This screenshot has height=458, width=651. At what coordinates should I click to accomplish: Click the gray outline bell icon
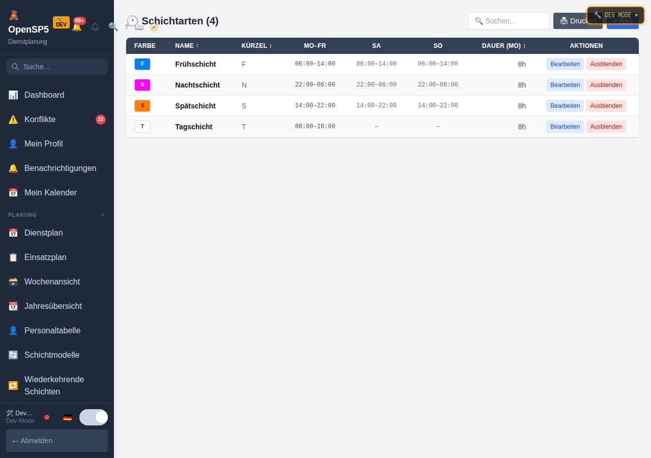pyautogui.click(x=95, y=26)
